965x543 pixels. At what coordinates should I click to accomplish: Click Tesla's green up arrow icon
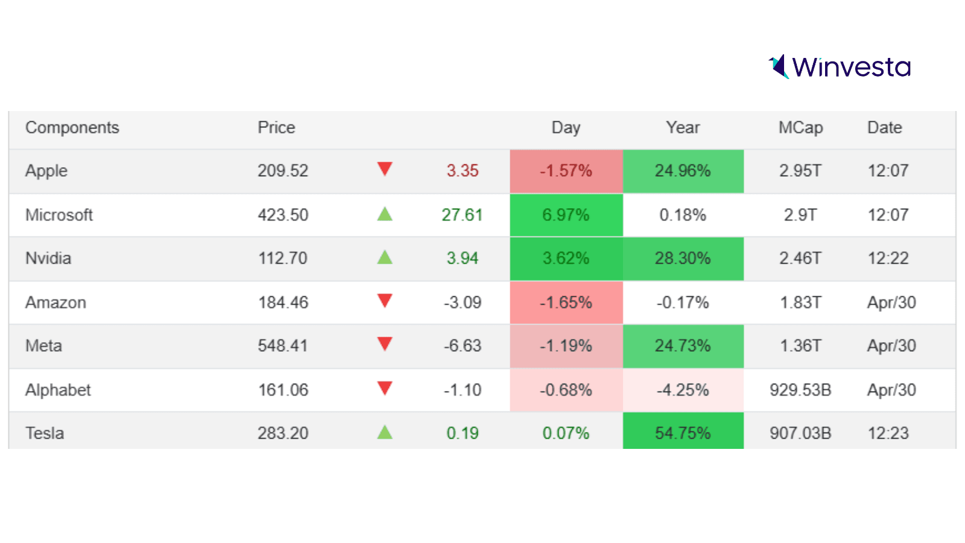coord(385,432)
